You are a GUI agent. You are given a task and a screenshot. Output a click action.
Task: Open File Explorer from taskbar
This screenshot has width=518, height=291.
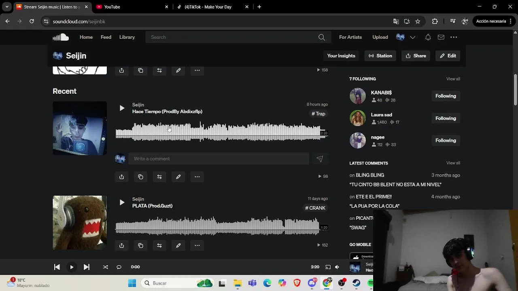pyautogui.click(x=238, y=283)
